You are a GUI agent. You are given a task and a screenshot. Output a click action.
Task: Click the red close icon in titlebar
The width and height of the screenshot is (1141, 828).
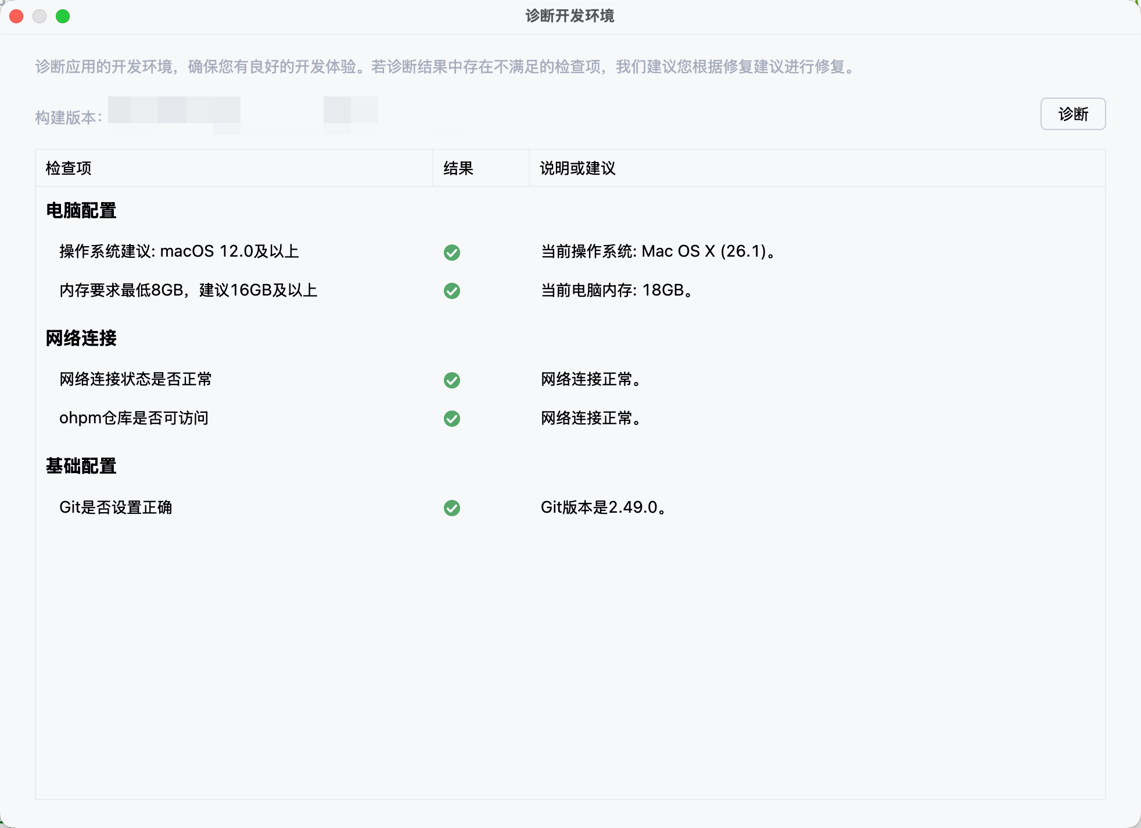tap(16, 16)
